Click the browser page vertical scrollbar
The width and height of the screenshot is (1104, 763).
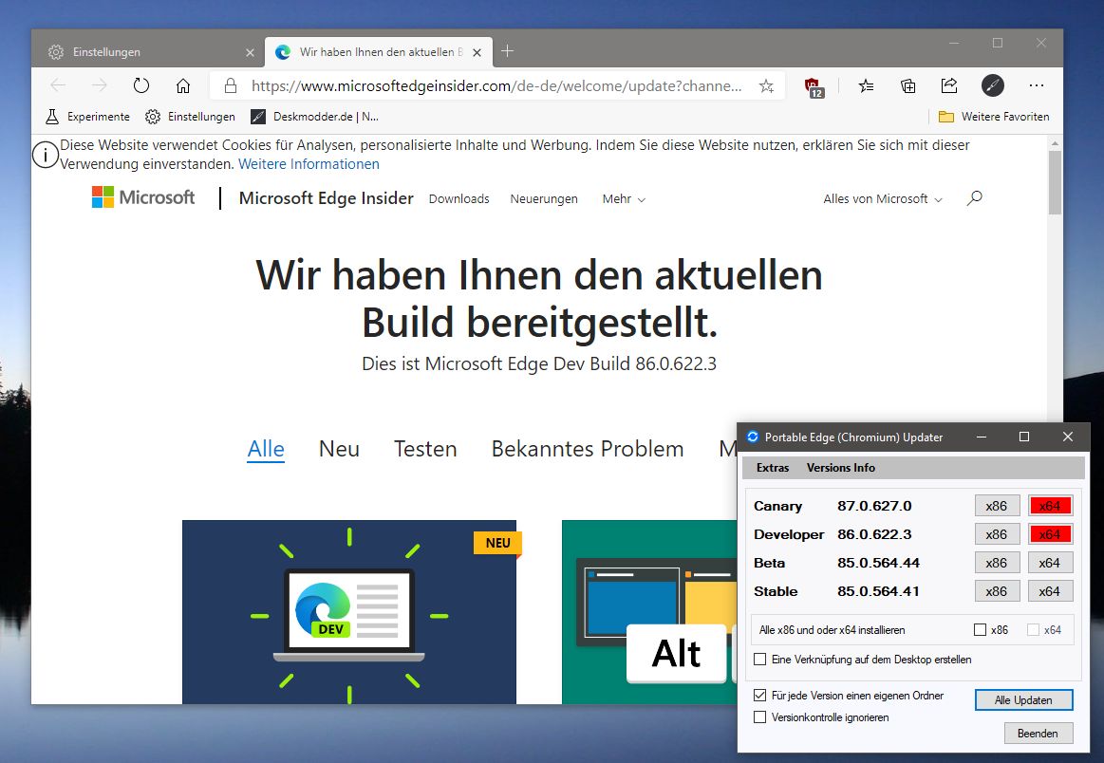[1054, 183]
